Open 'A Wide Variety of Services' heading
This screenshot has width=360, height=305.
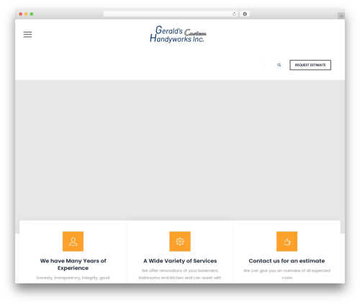click(180, 261)
